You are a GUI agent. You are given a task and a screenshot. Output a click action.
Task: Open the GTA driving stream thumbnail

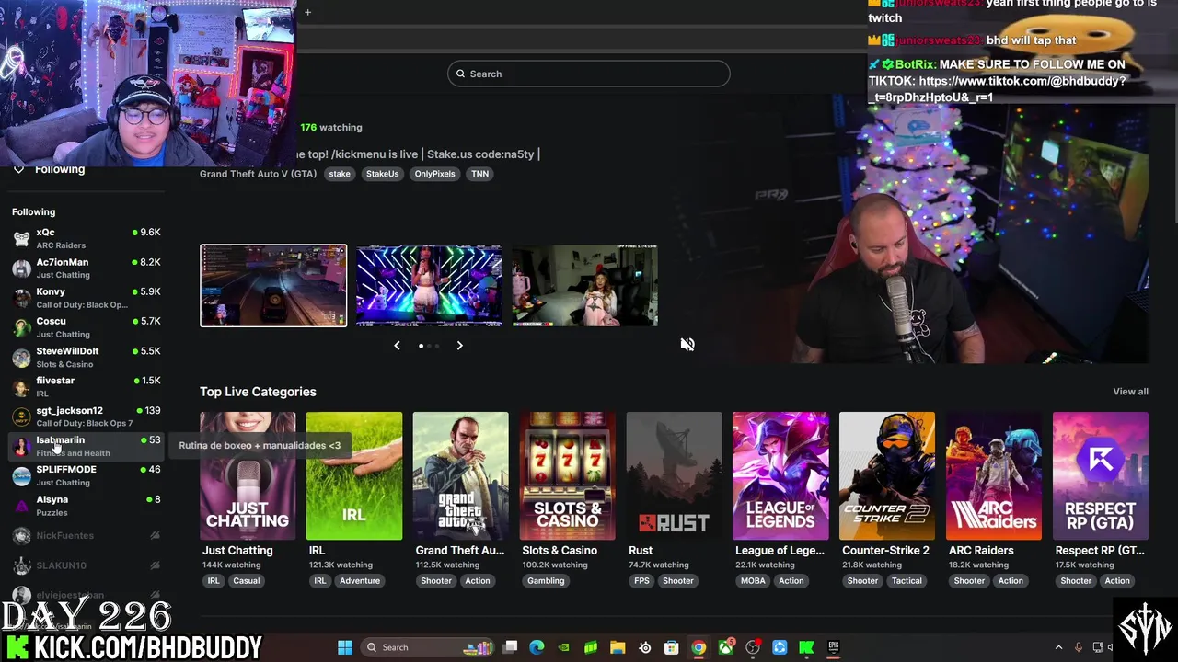pos(273,285)
